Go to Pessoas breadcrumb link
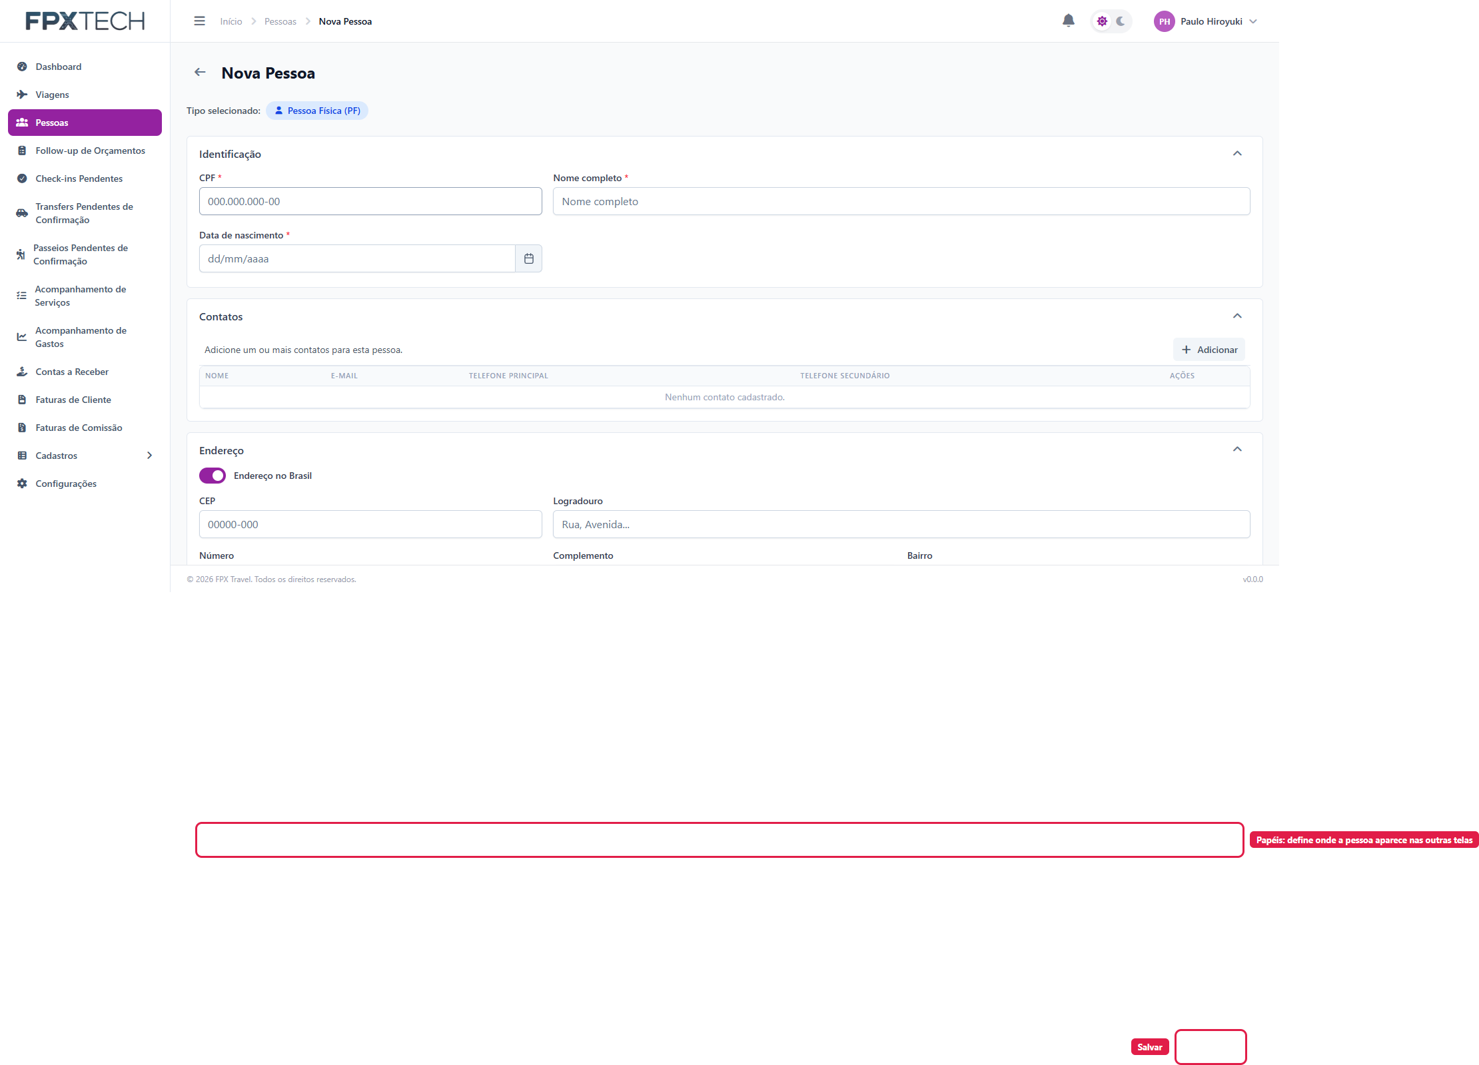 tap(280, 21)
